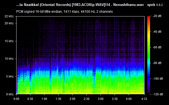Click the PCM signed 16-bit codec info line
This screenshot has width=169, height=105.
coord(64,12)
